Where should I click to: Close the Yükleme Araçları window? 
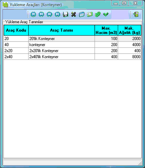tap(135, 3)
